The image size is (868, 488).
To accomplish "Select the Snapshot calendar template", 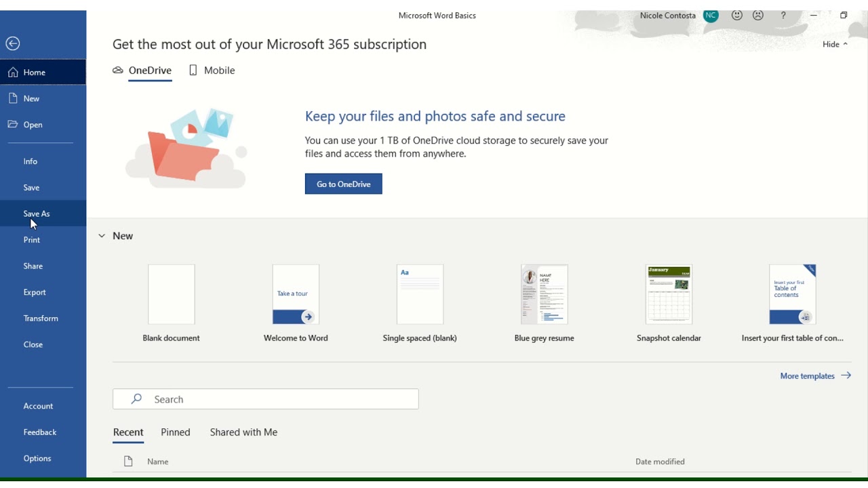I will [669, 303].
